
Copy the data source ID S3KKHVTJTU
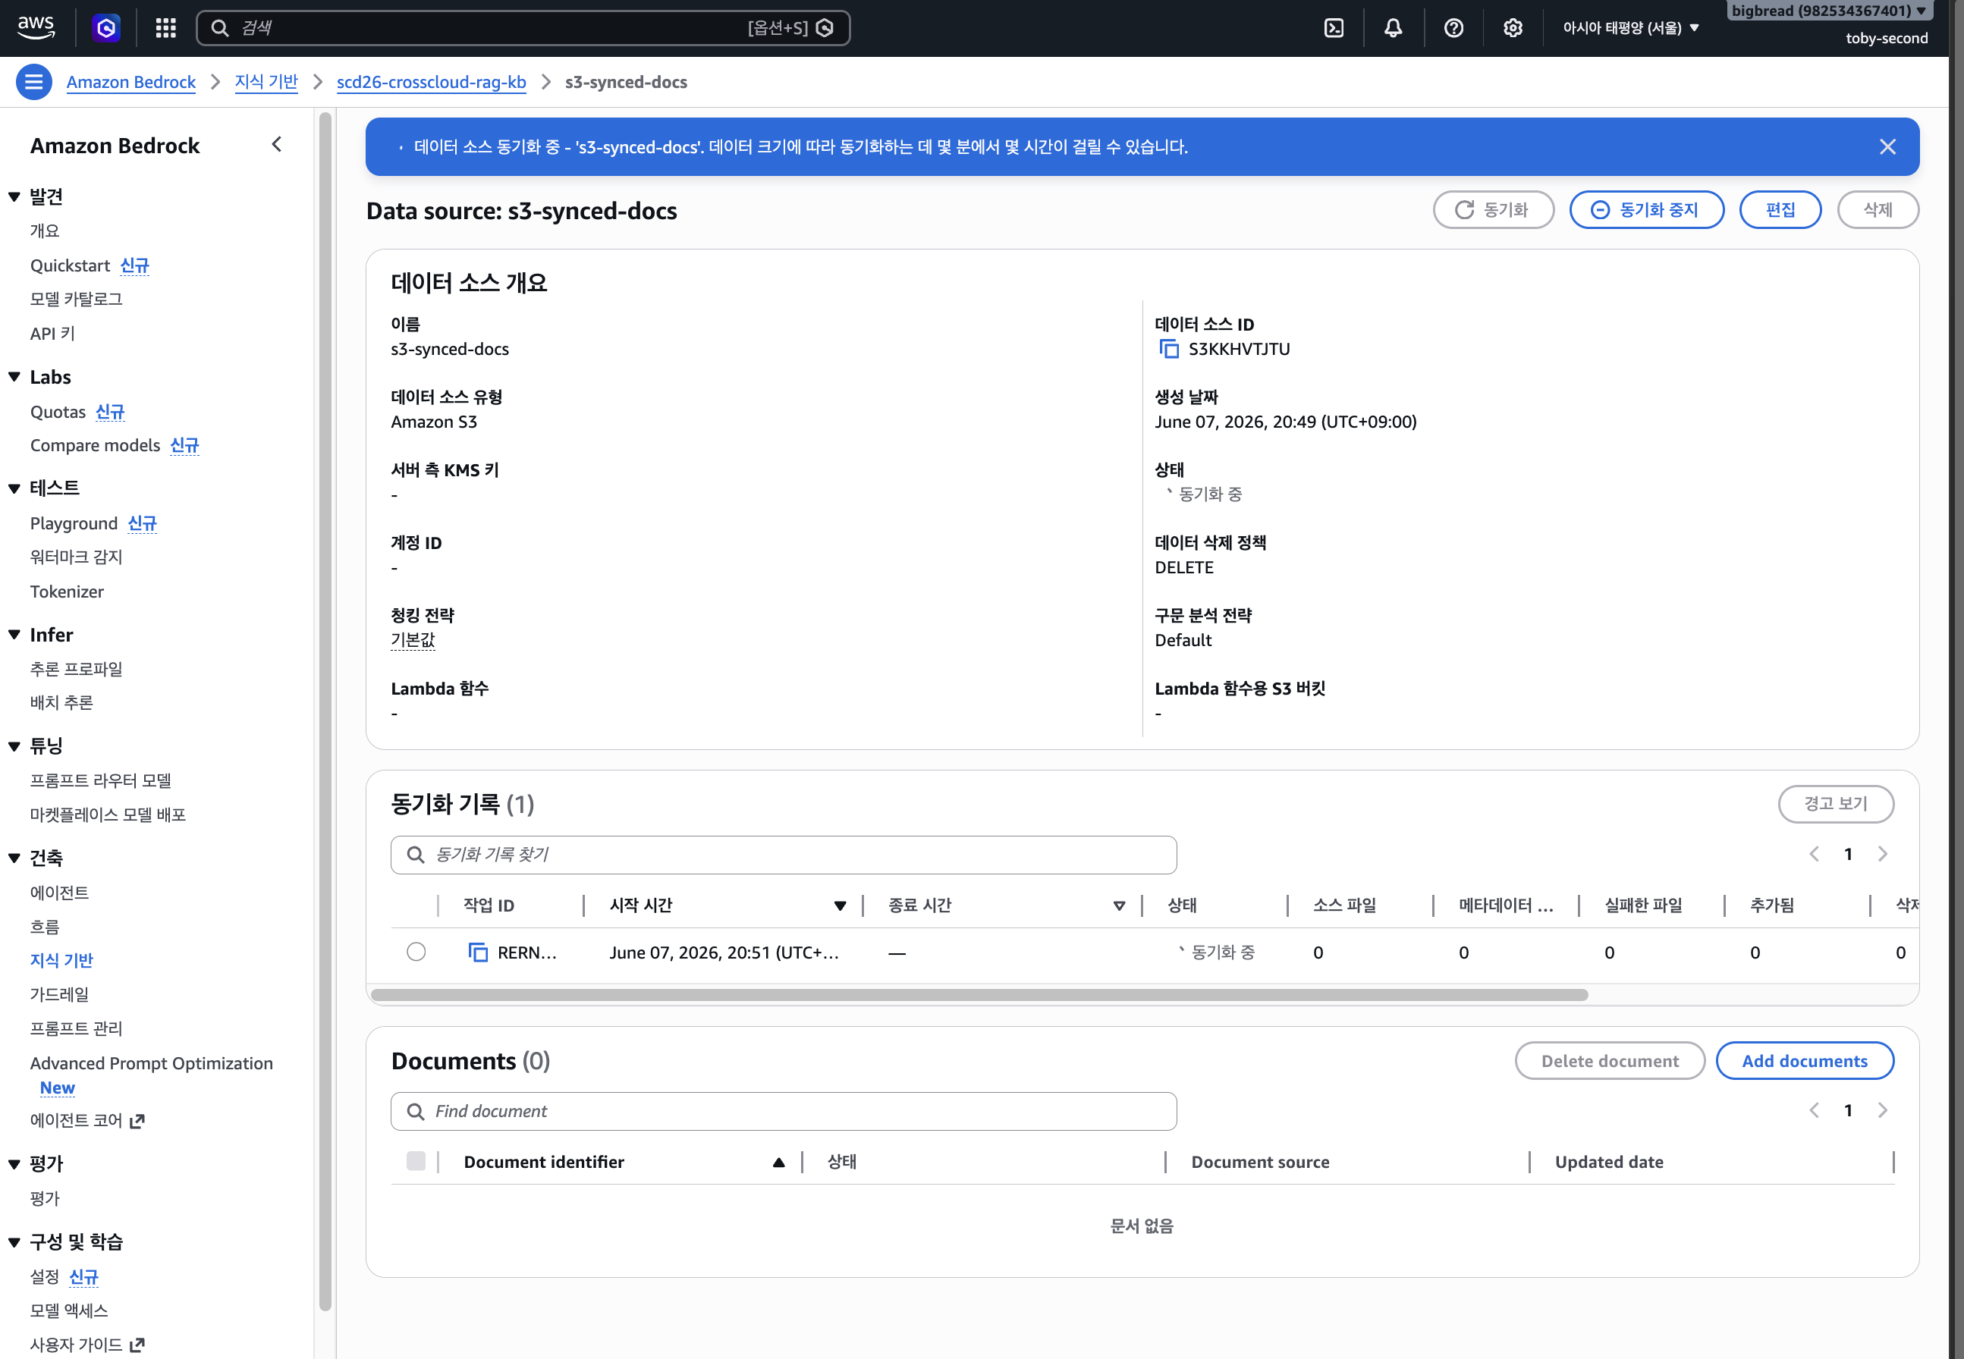[x=1168, y=349]
